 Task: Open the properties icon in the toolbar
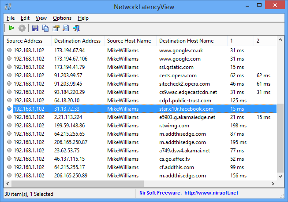click(x=56, y=29)
